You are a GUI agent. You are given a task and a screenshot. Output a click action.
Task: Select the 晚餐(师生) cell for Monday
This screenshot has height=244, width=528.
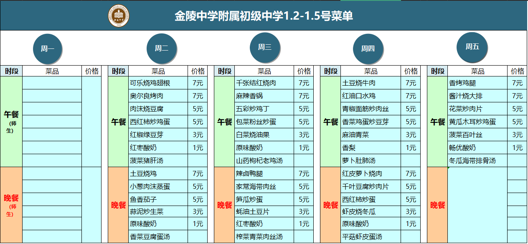point(11,205)
